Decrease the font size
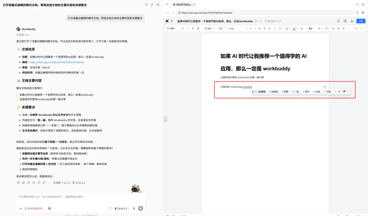The height and width of the screenshot is (216, 368). 264,28
